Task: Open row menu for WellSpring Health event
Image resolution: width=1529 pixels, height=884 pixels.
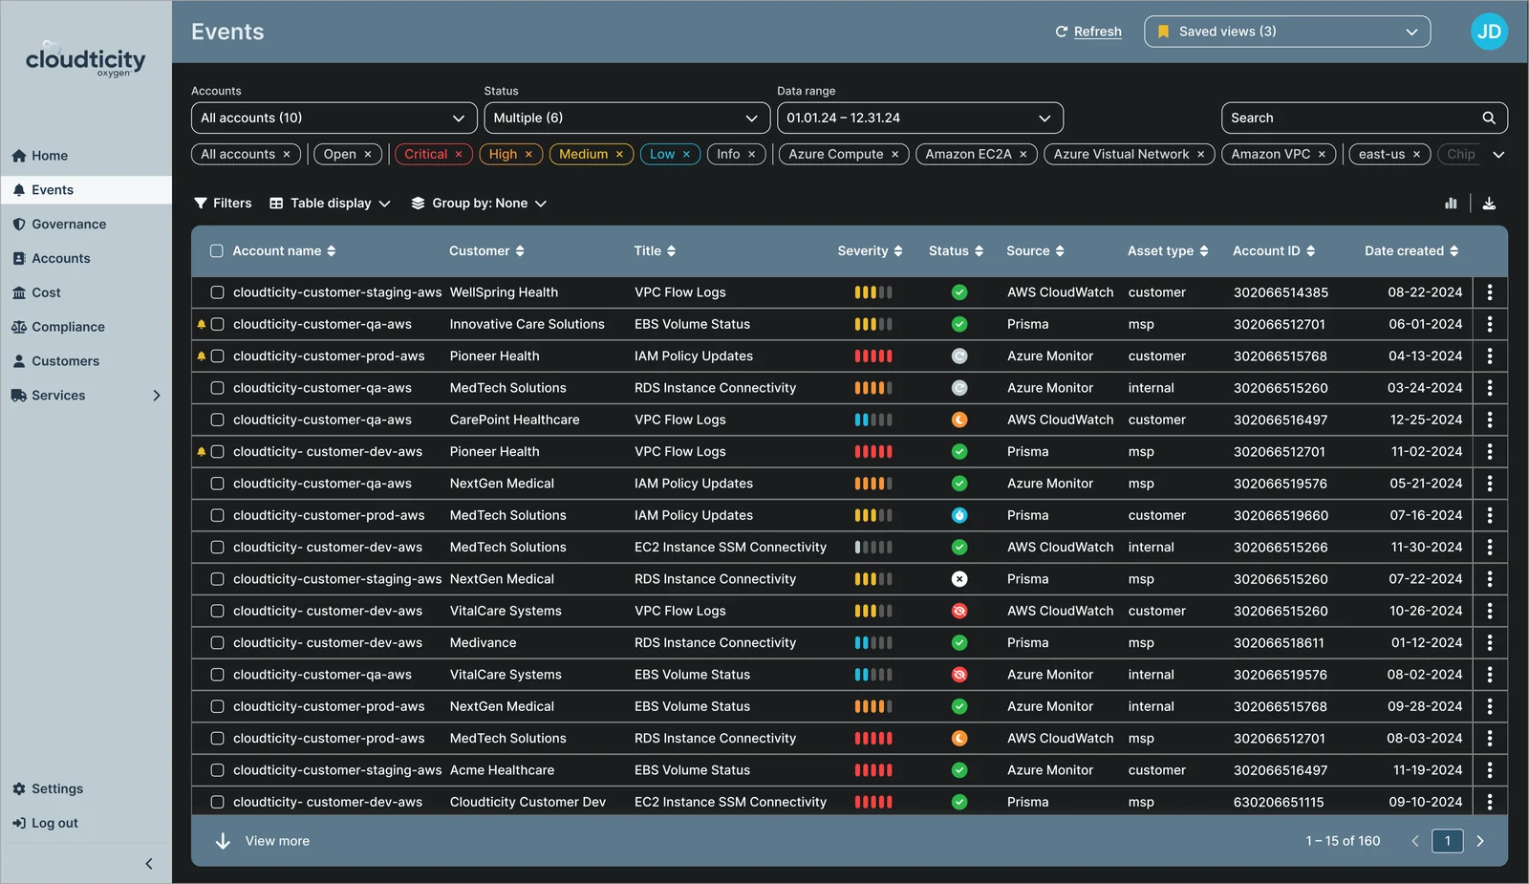Action: pos(1489,292)
